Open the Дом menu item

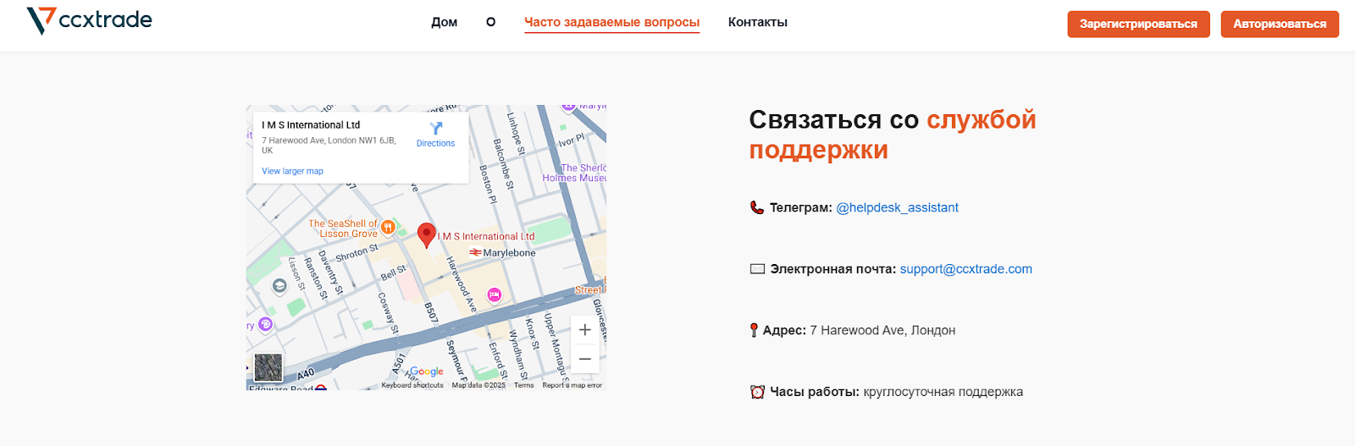coord(444,22)
